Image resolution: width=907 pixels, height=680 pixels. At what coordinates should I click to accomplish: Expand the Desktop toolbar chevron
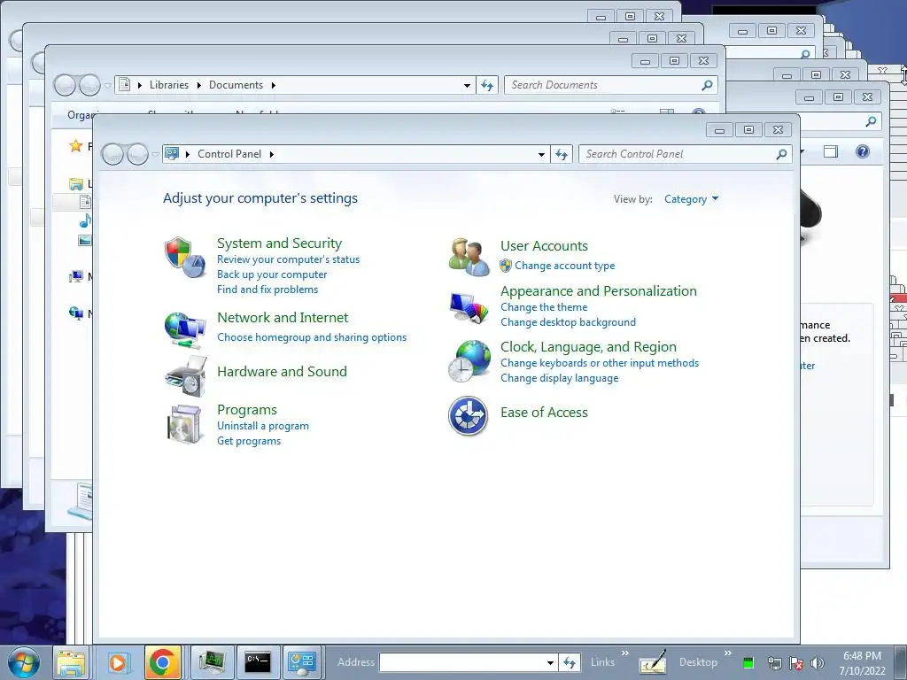pyautogui.click(x=728, y=653)
